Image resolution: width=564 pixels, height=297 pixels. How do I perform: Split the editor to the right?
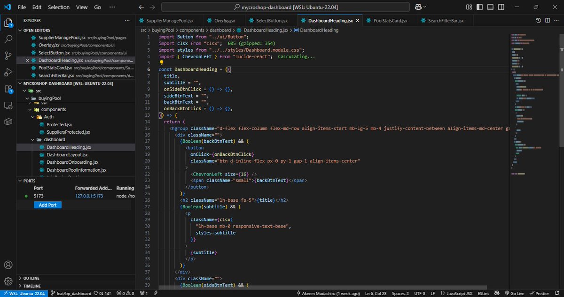pos(547,21)
